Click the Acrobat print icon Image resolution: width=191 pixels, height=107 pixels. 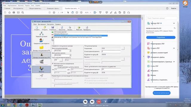point(14,12)
